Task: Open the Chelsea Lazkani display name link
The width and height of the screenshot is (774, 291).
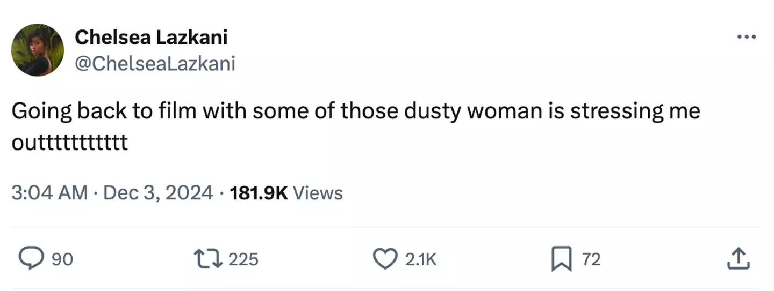Action: pyautogui.click(x=151, y=38)
